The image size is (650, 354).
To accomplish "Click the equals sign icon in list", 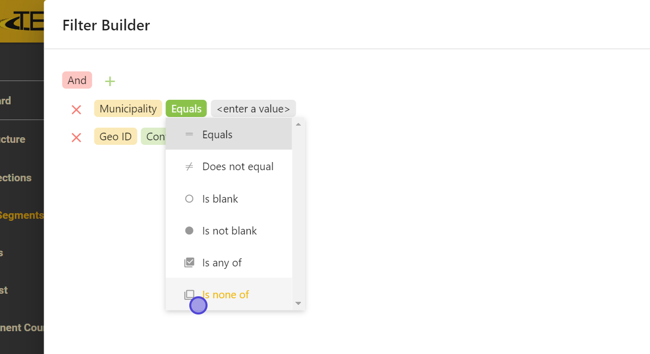I will tap(189, 135).
